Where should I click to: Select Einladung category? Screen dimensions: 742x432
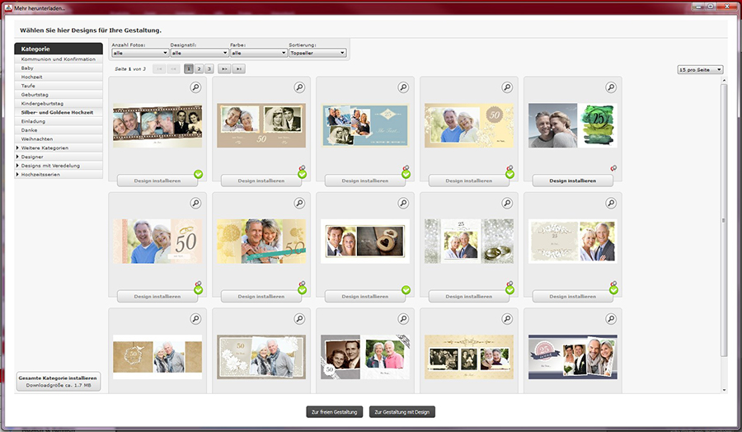(x=59, y=122)
